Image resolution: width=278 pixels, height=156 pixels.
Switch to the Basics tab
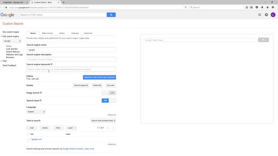coord(33,33)
